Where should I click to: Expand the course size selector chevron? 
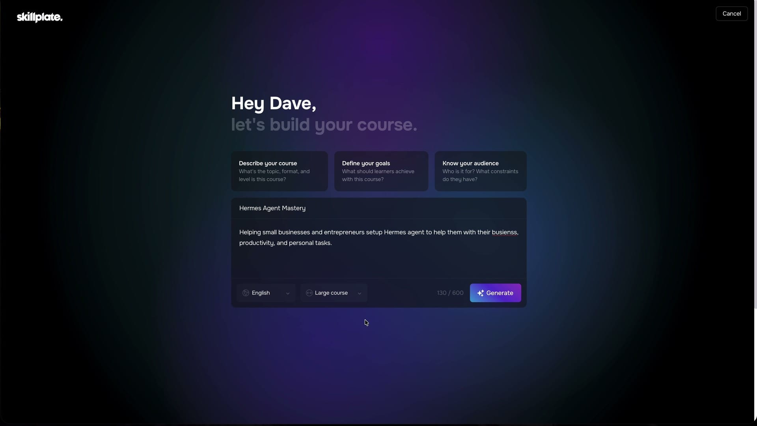[x=360, y=293]
